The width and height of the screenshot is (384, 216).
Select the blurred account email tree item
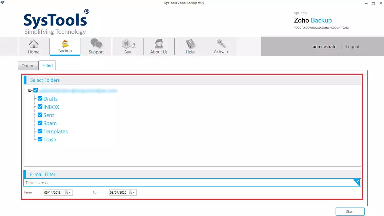(x=78, y=91)
